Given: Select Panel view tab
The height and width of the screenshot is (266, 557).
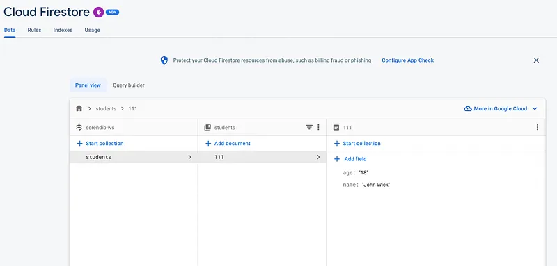Looking at the screenshot, I should pos(88,85).
